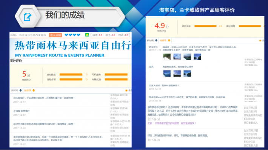268x150 pixels.
Task: Sort right panel reviews by 按推荐
Action: pos(163,41)
